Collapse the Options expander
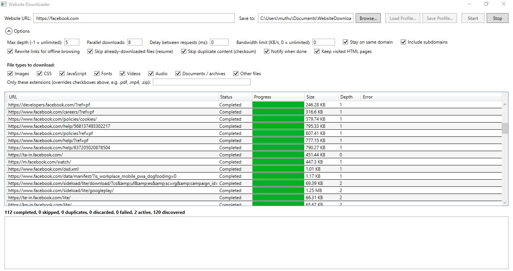The width and height of the screenshot is (513, 271). click(x=9, y=31)
